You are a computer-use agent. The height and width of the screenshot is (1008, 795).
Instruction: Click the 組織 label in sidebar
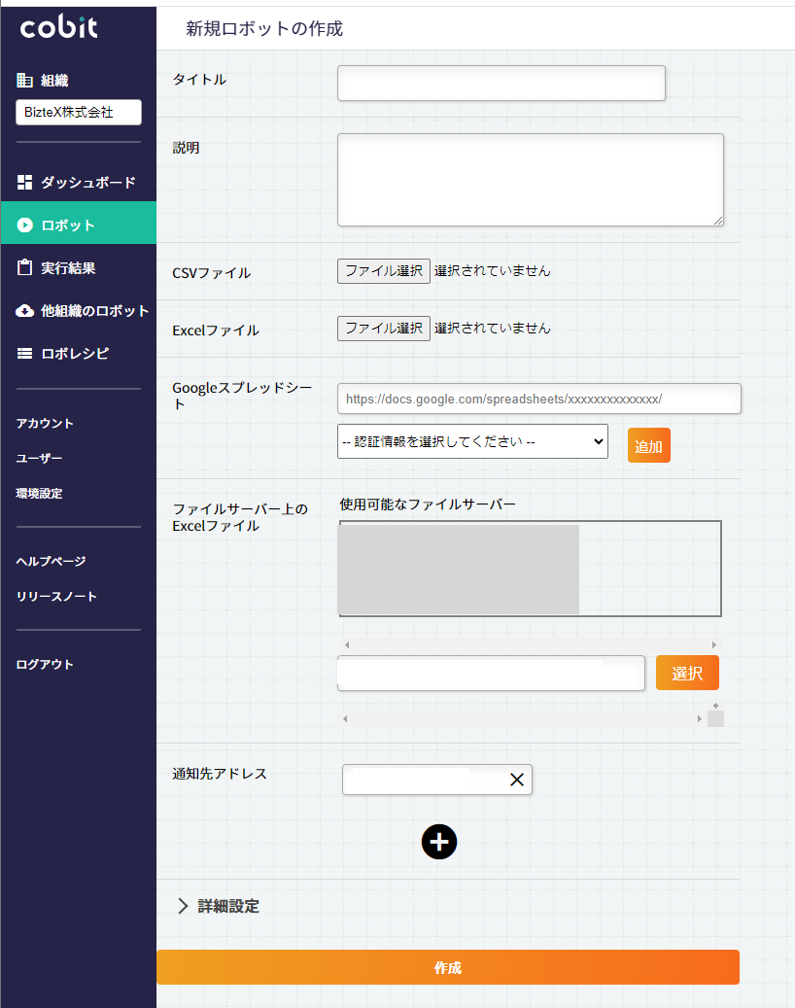click(x=54, y=81)
